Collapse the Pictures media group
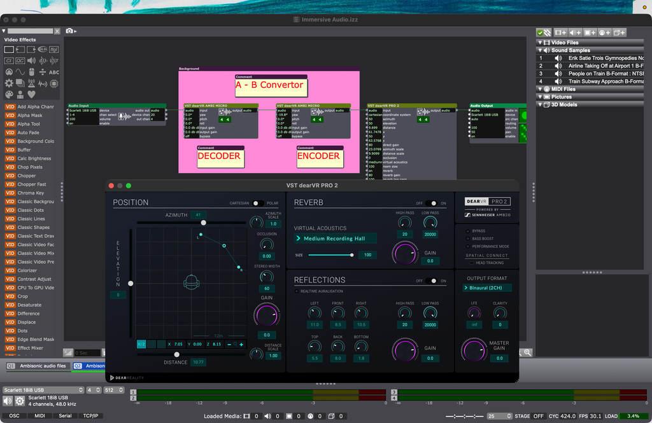This screenshot has width=652, height=423. coord(540,97)
